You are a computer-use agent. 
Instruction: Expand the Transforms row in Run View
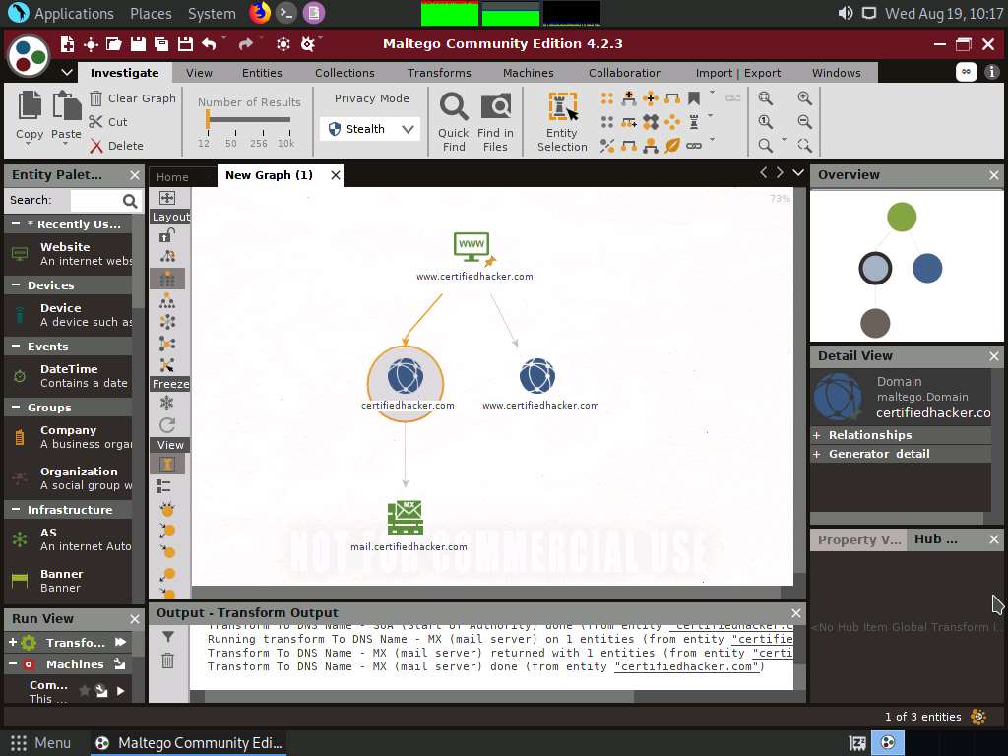12,642
